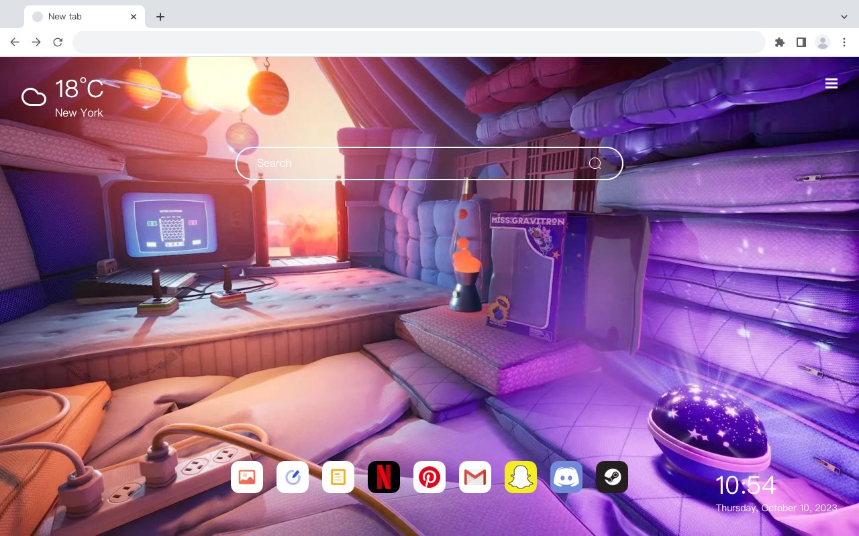
Task: Toggle the browser side panel
Action: (801, 42)
